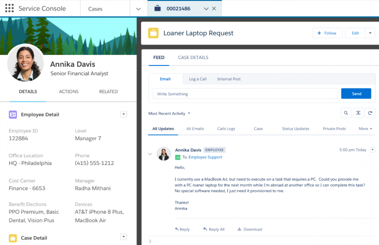Click the green email icon next to To:
Viewport: 379px width, 245px height.
coord(178,157)
